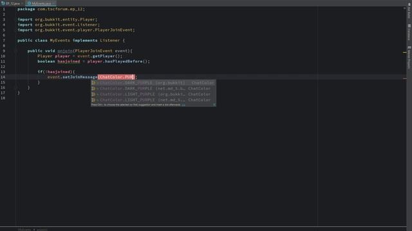Click PlayerJoinEvent in the import on line 5
Screen dimensions: 412x231
[113, 30]
